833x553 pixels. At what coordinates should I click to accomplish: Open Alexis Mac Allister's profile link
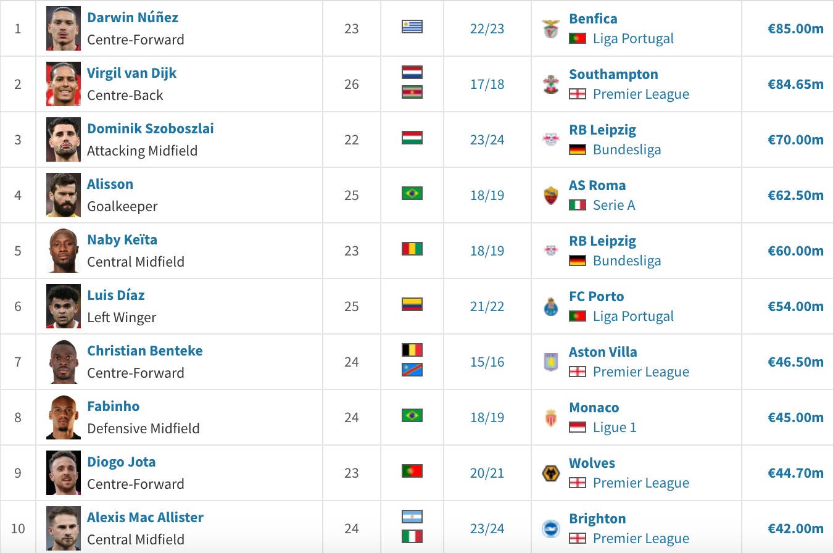pos(146,517)
